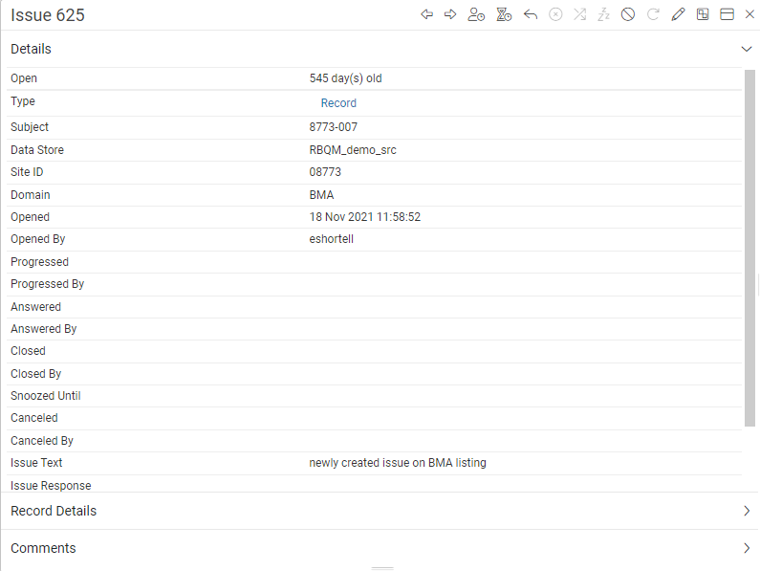
Task: Click the bottom panel resize handle
Action: 382,567
